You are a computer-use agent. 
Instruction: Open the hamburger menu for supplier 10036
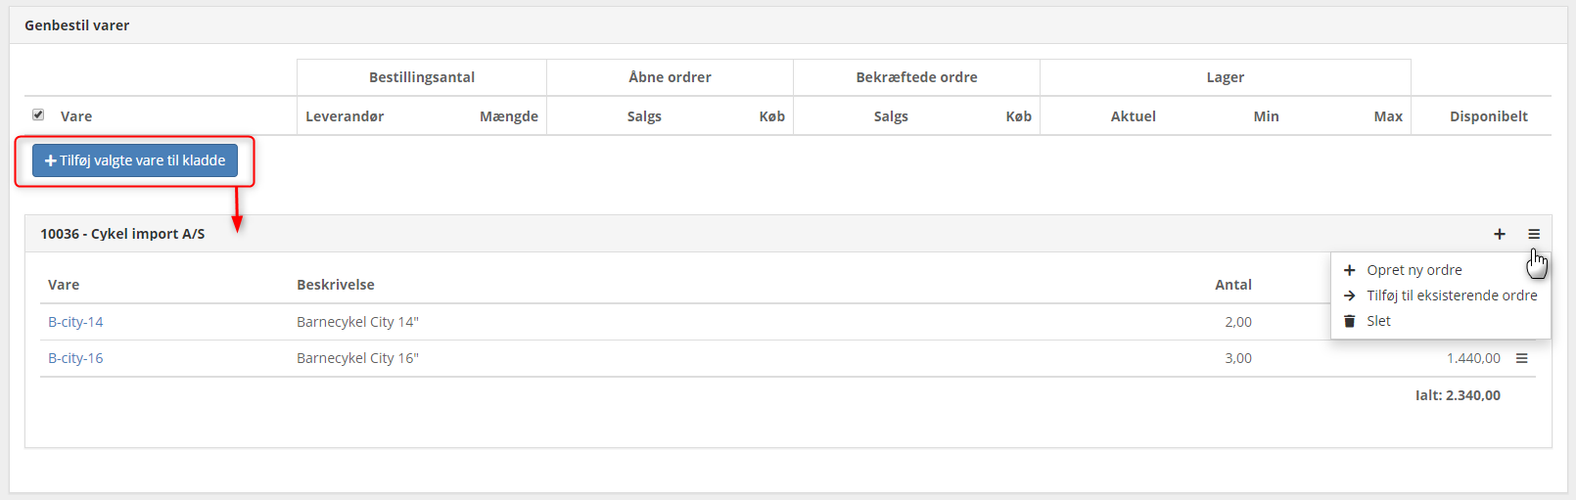1534,234
